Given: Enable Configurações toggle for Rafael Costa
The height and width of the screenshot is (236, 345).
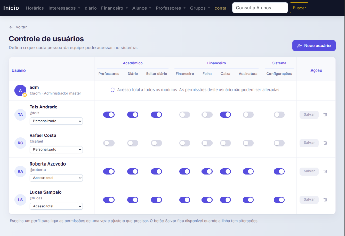Looking at the screenshot, I should coord(279,143).
